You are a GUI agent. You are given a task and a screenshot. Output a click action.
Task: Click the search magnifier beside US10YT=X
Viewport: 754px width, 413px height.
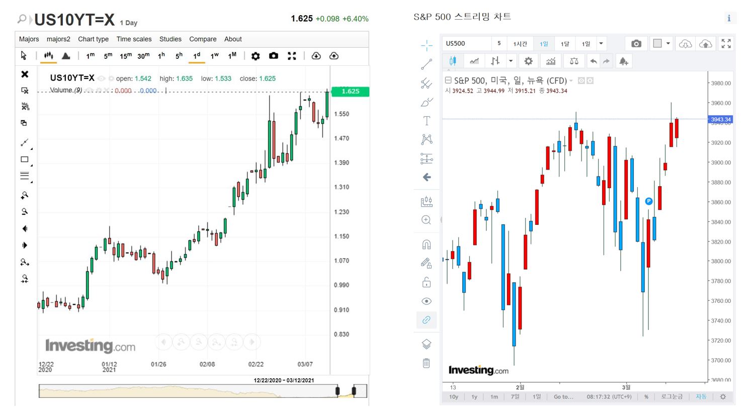click(x=22, y=19)
